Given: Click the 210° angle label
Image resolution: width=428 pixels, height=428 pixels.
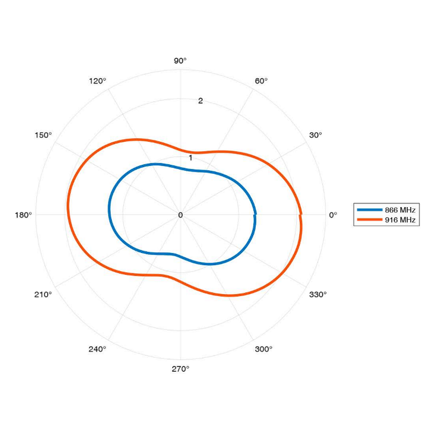Looking at the screenshot, I should [x=43, y=295].
